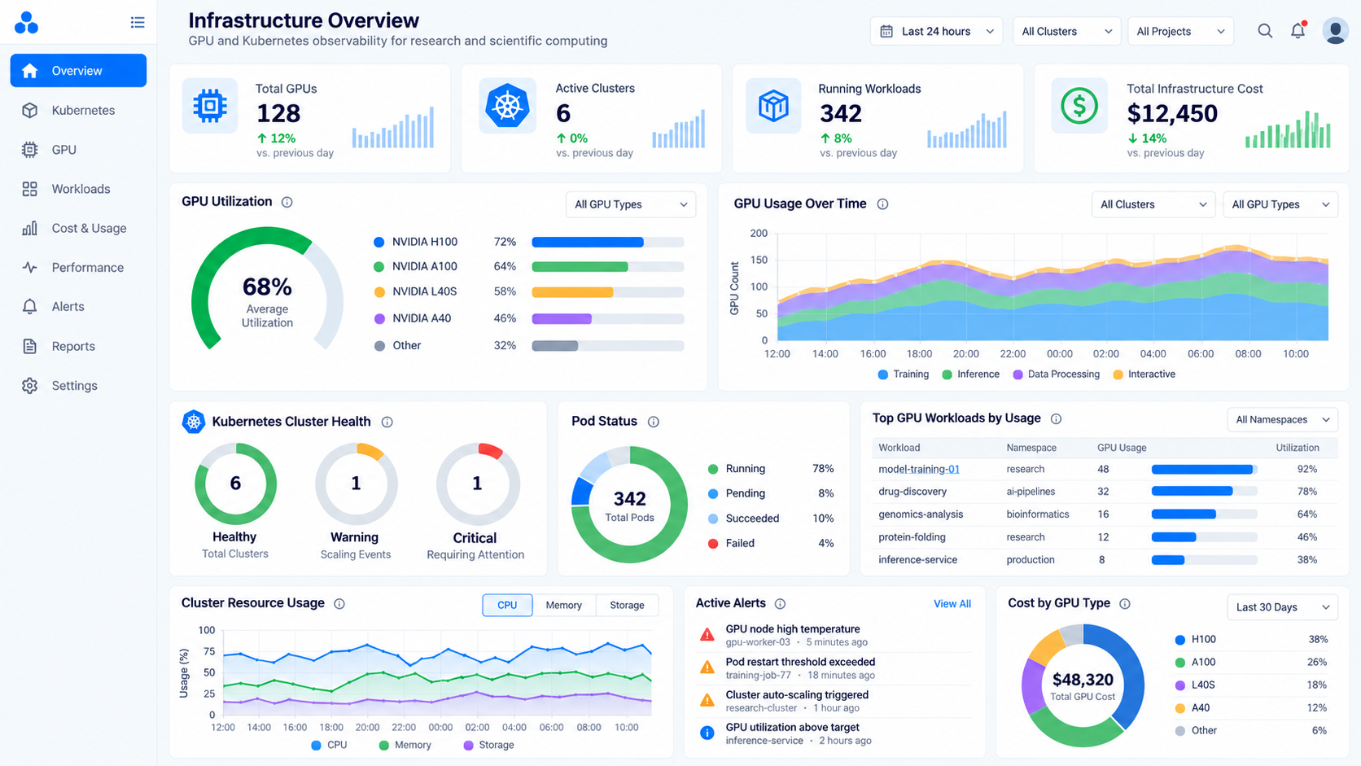Viewport: 1361px width, 766px height.
Task: Click the Active Clusters helm icon
Action: [507, 106]
